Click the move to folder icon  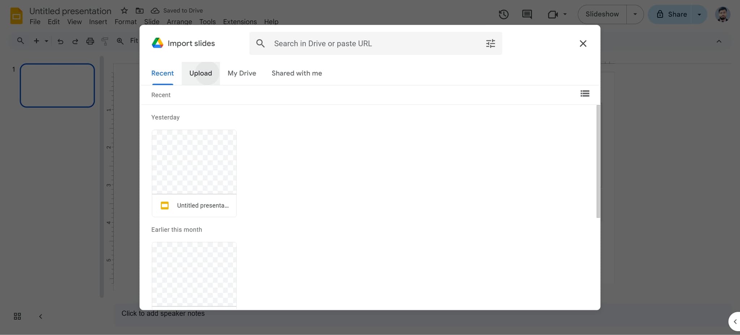click(139, 10)
